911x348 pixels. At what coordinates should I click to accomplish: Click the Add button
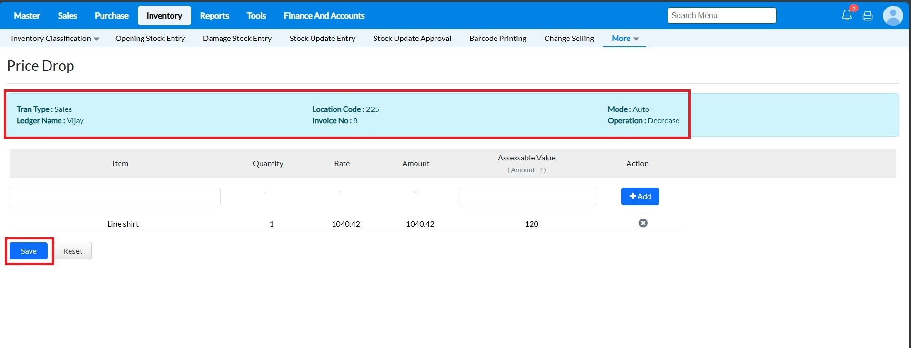point(640,196)
